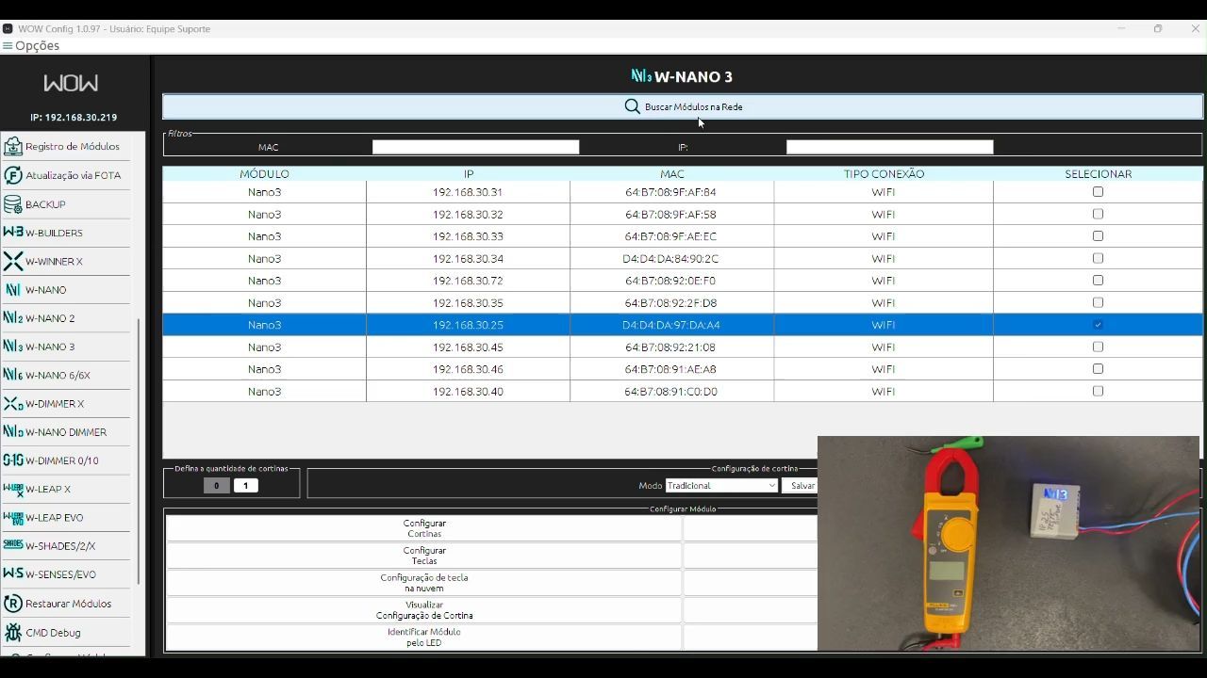Click Buscar Módulos na Rede button
The height and width of the screenshot is (678, 1207).
point(683,107)
